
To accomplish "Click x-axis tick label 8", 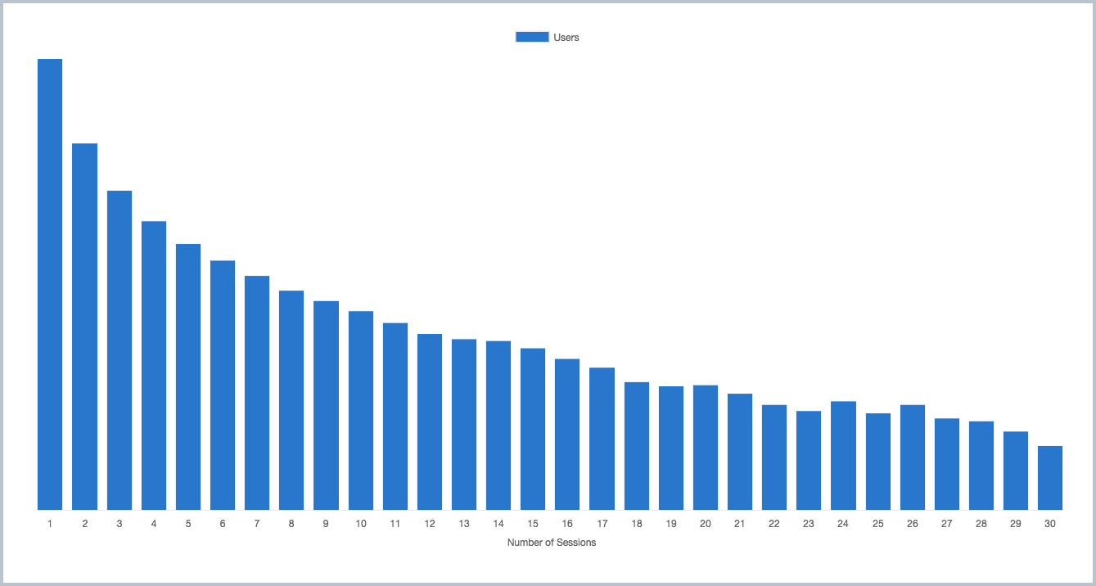I will click(x=291, y=523).
